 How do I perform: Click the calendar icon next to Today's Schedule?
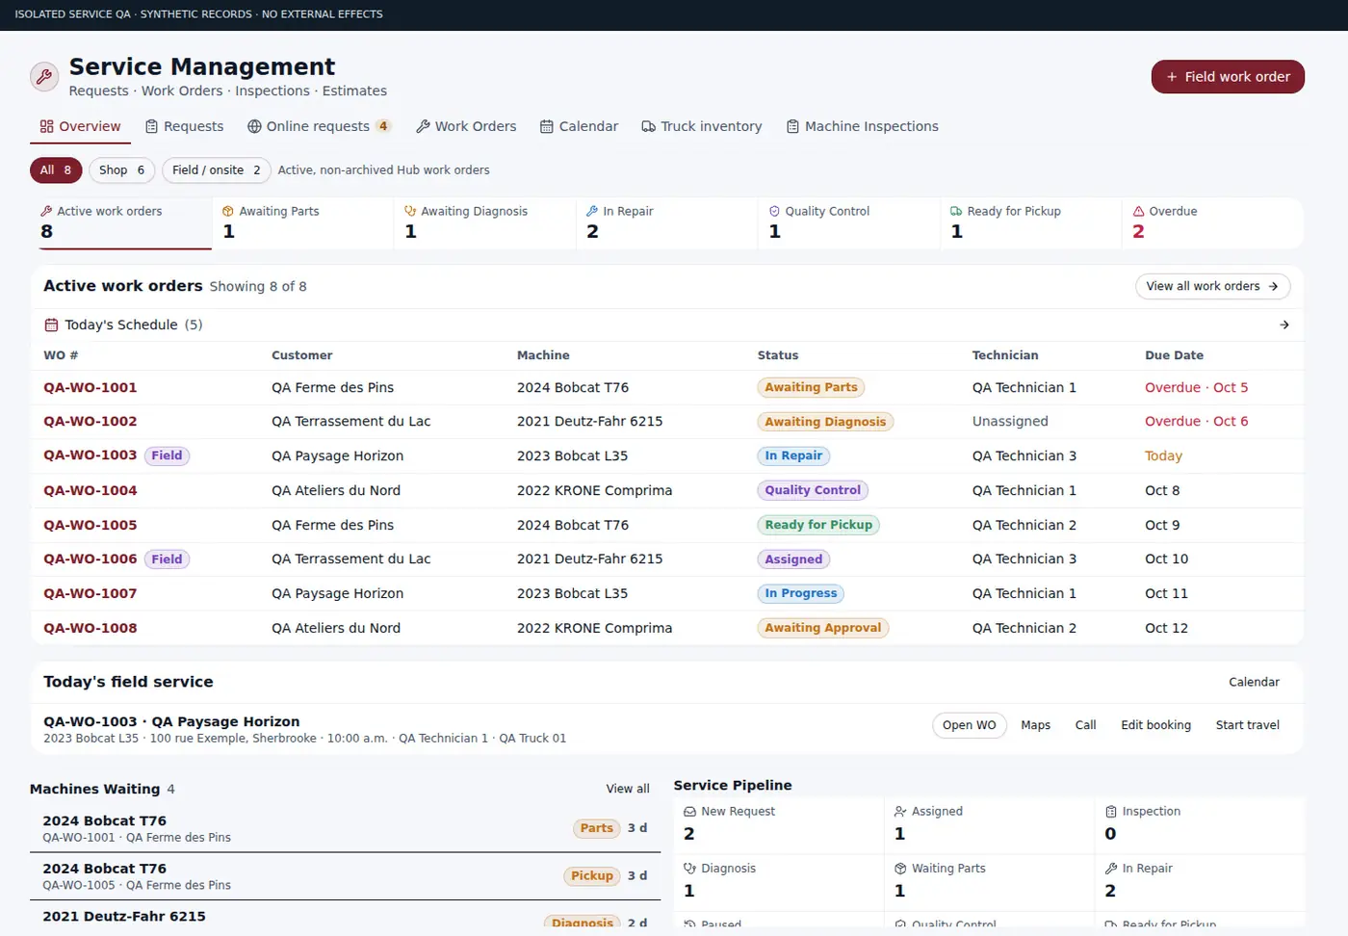(51, 325)
